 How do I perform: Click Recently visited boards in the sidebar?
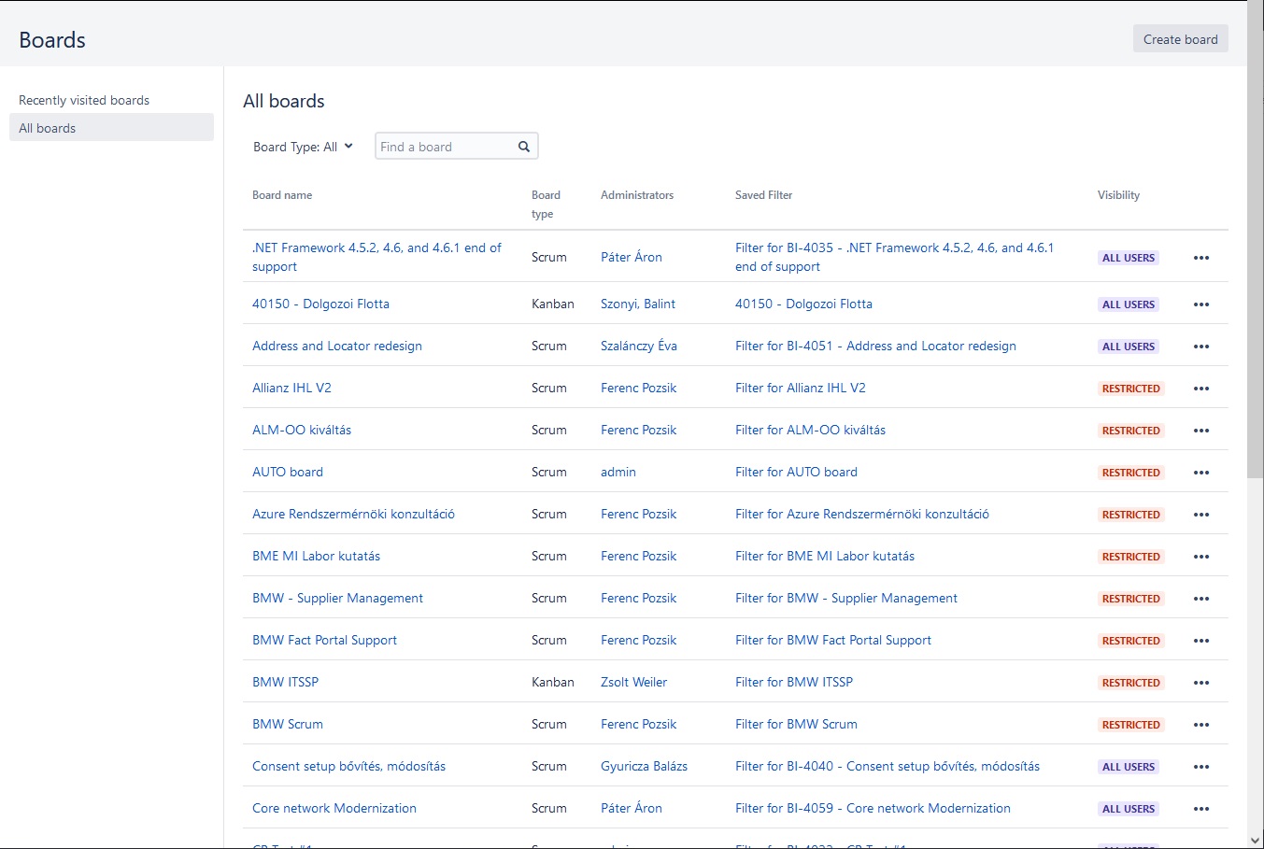(83, 100)
